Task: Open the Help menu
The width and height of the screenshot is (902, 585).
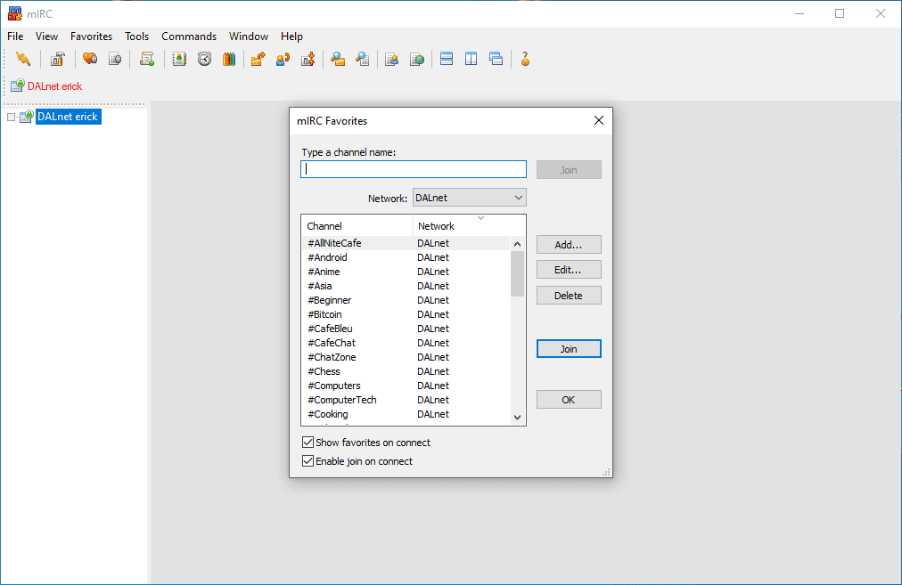Action: tap(291, 37)
